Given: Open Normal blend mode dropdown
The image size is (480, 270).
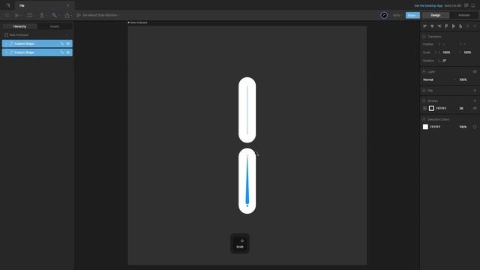Looking at the screenshot, I should pyautogui.click(x=439, y=80).
